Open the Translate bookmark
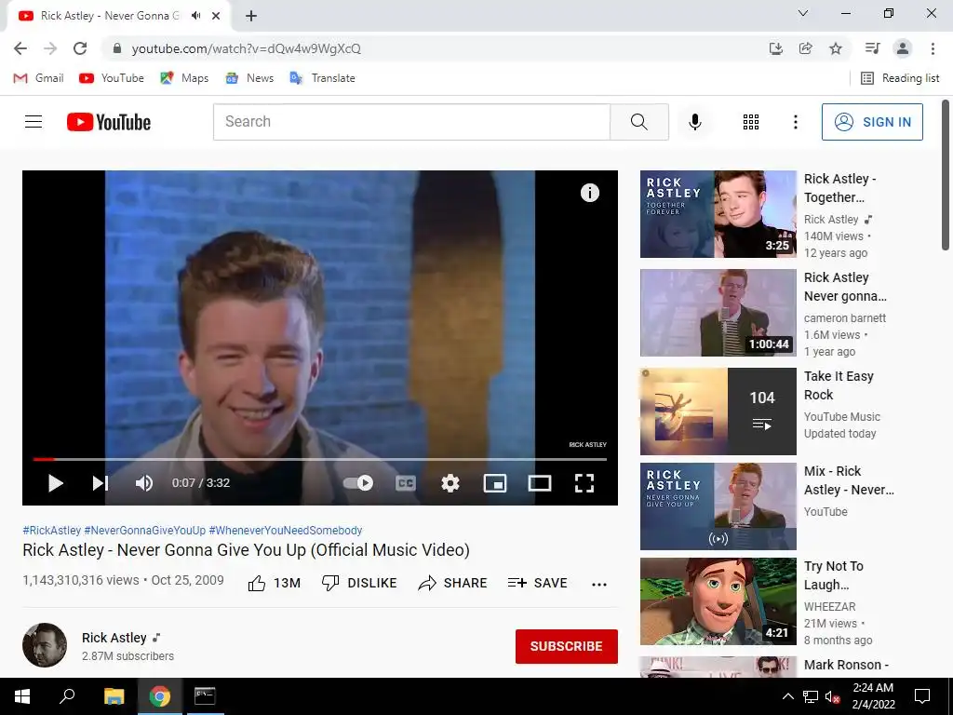953x715 pixels. [x=322, y=78]
